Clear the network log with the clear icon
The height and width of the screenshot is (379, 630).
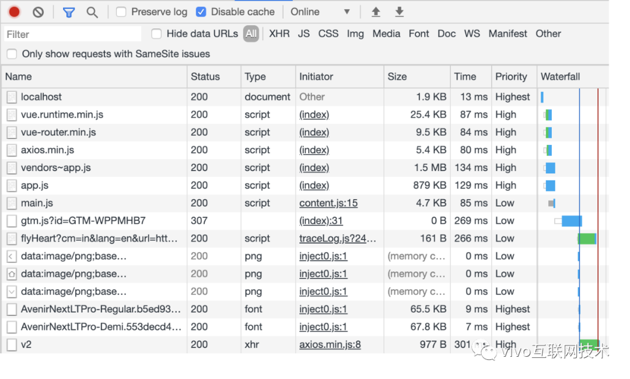pyautogui.click(x=38, y=12)
